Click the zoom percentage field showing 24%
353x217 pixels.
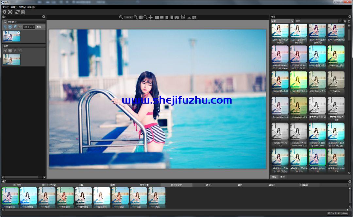pos(128,17)
